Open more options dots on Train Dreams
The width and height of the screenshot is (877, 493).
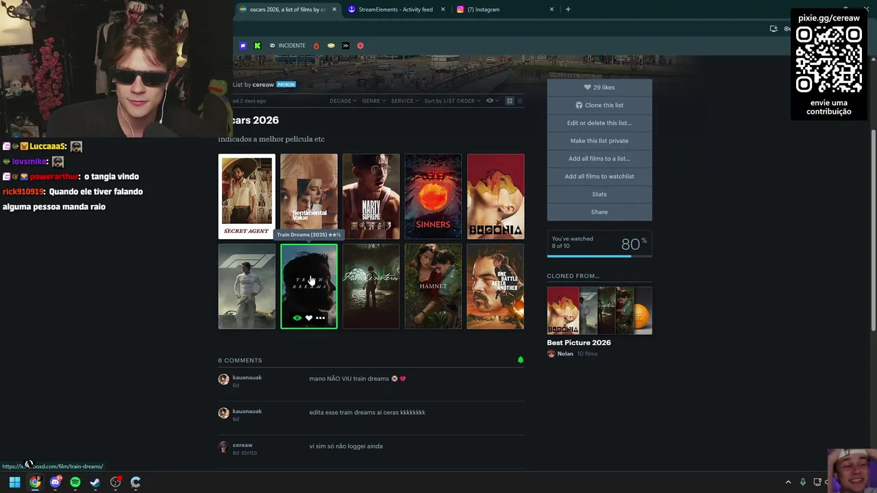click(x=320, y=318)
